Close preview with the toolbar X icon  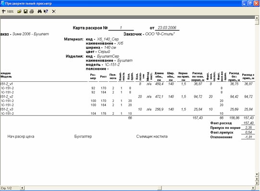(x=54, y=12)
